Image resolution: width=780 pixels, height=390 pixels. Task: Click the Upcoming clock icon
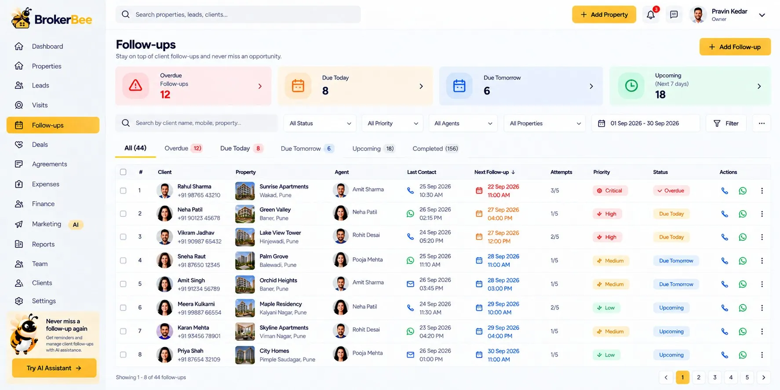pyautogui.click(x=631, y=85)
